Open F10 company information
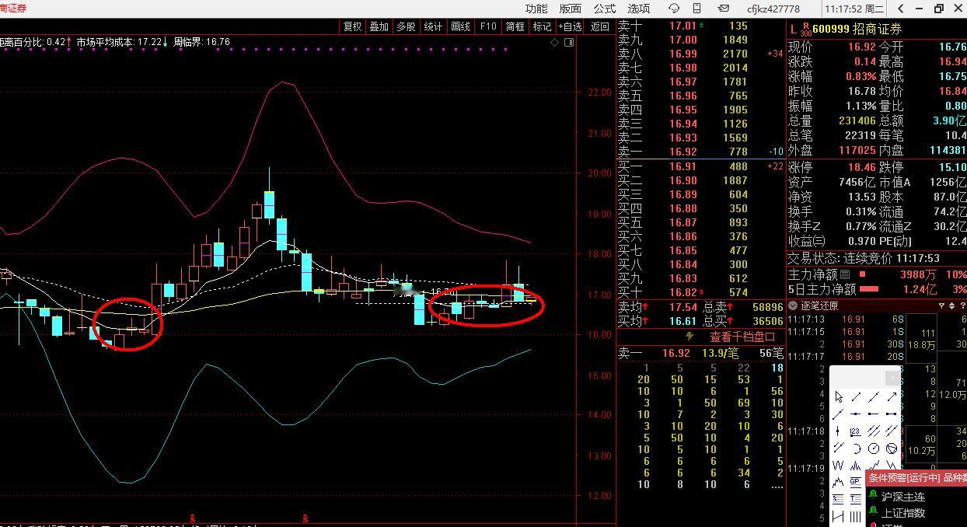Screen dimensions: 967x527 pyautogui.click(x=488, y=26)
